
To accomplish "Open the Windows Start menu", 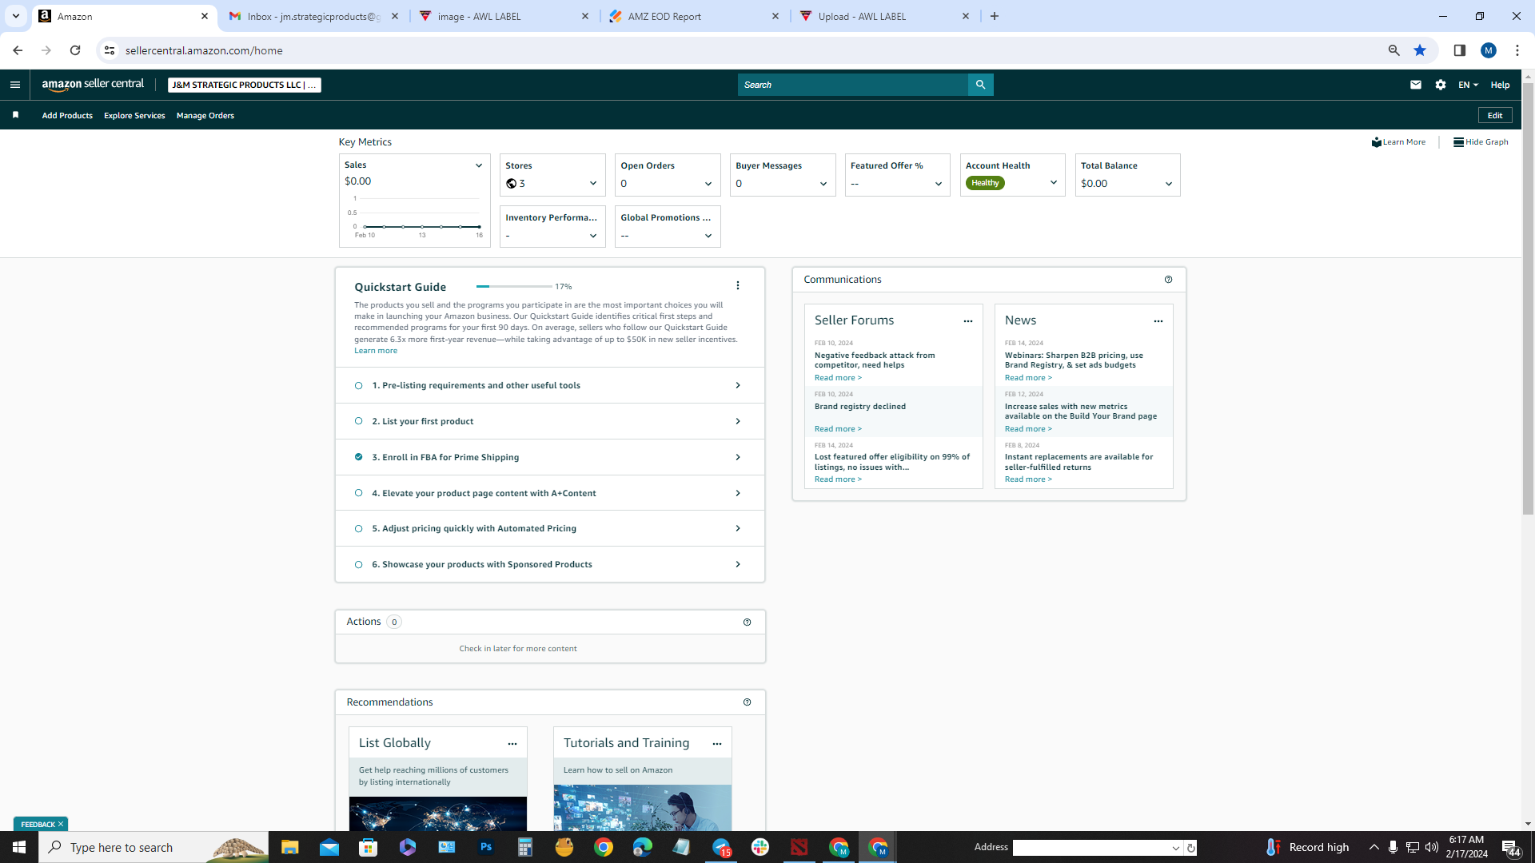I will 19,847.
